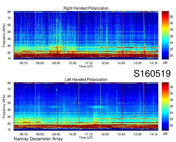Click the 24 value on lower colorbar

(x=171, y=113)
